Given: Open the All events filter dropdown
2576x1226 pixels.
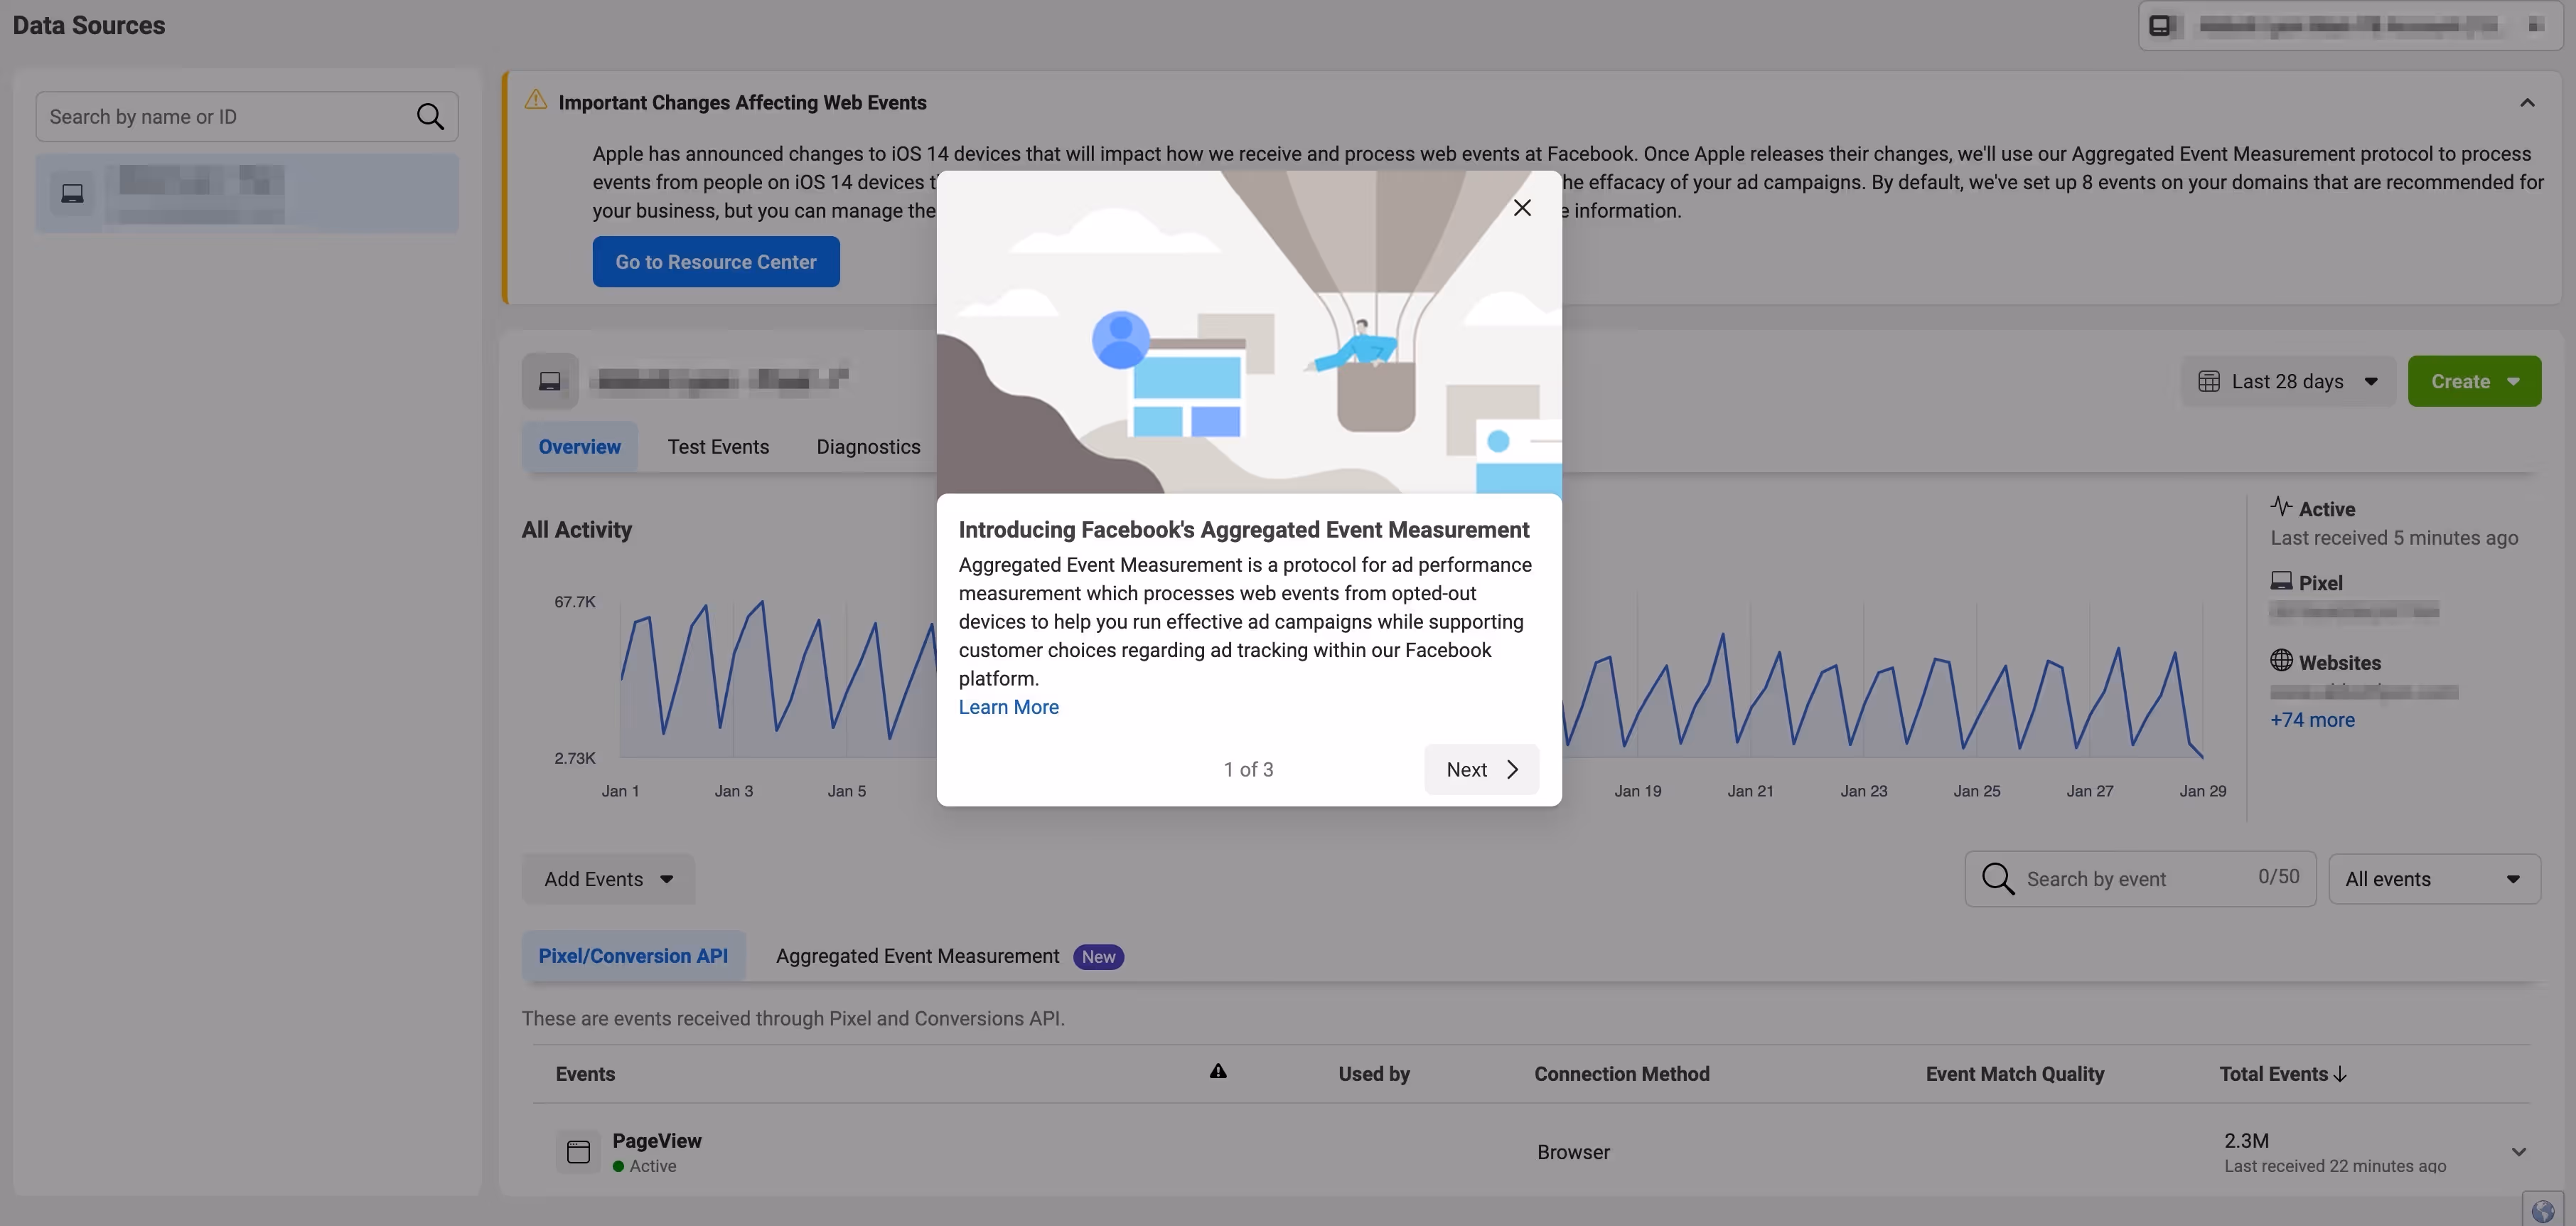Looking at the screenshot, I should tap(2434, 879).
